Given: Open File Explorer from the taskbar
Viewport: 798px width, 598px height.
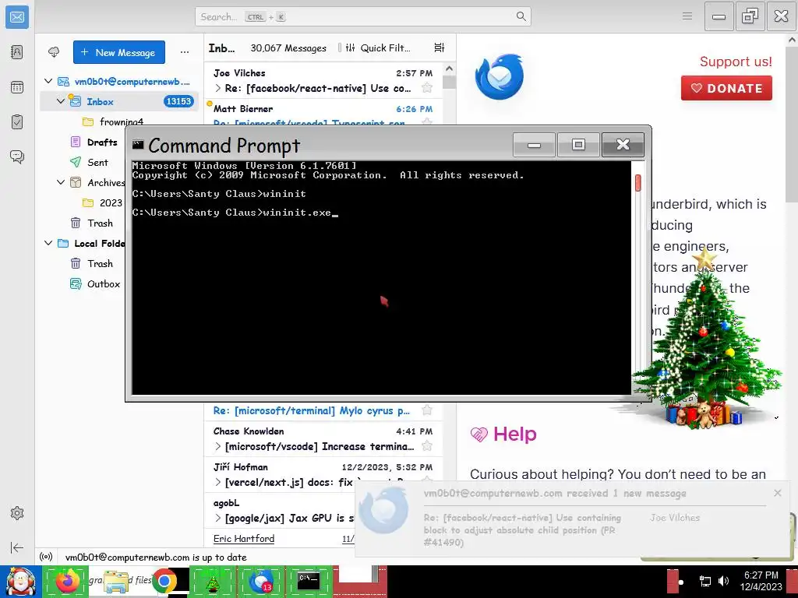Looking at the screenshot, I should 115,582.
